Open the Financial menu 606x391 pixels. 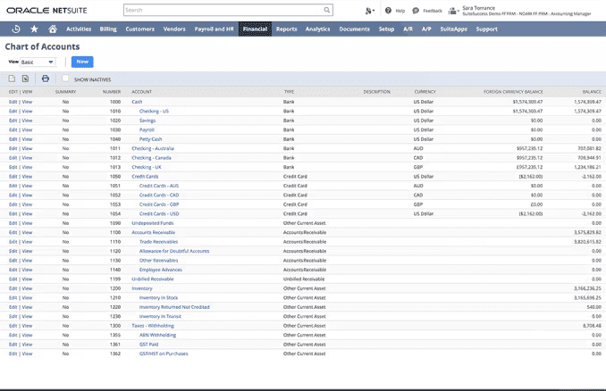255,29
